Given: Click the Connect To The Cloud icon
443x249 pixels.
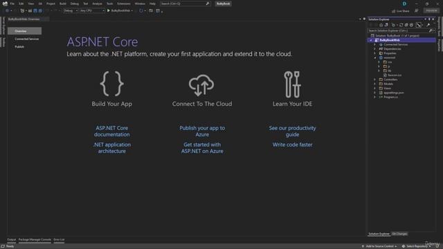Looking at the screenshot, I should 201,84.
